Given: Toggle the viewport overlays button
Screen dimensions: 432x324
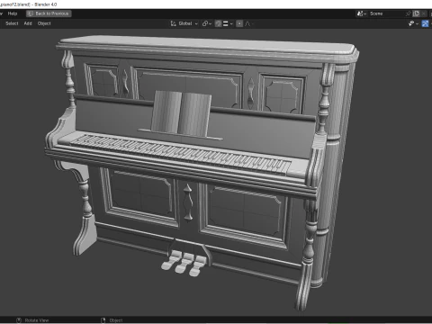Looking at the screenshot, I should (x=425, y=23).
